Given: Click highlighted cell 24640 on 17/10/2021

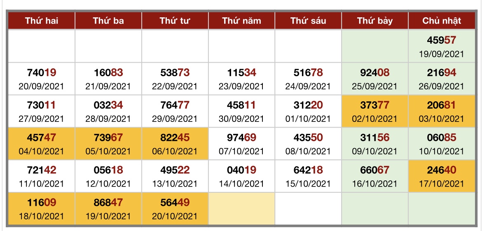Looking at the screenshot, I should point(442,176).
